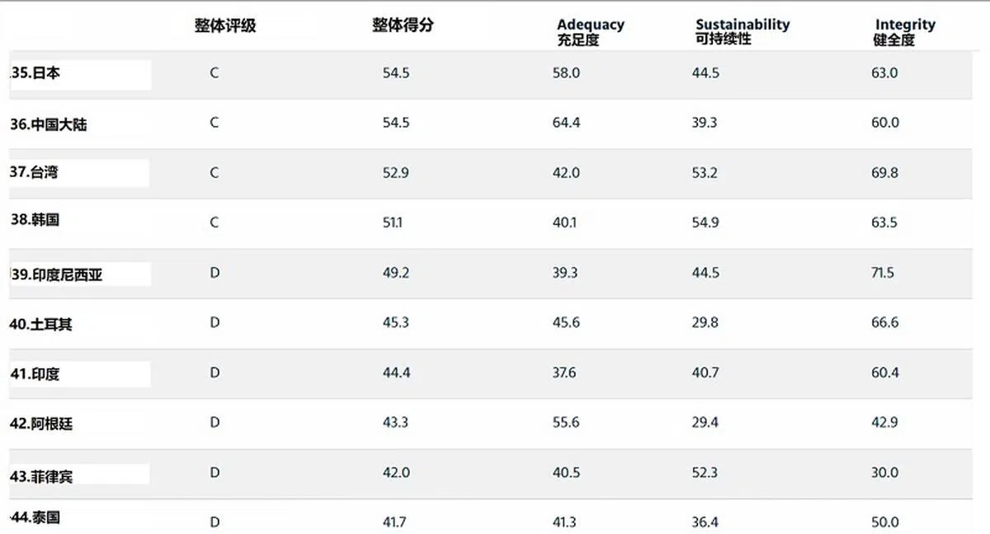Select Turkey's sustainability value 29.8
This screenshot has width=990, height=534.
(705, 322)
